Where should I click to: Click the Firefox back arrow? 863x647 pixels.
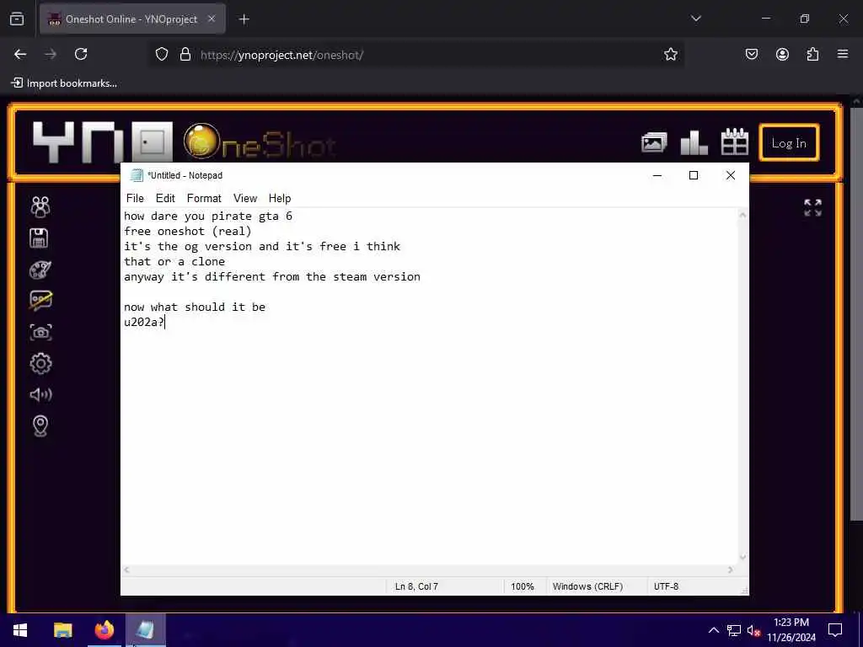[x=20, y=54]
